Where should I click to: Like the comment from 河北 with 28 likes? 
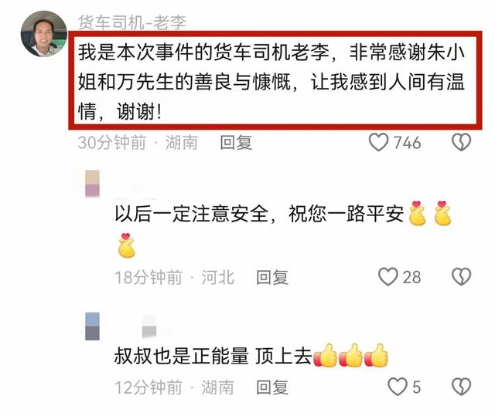pyautogui.click(x=388, y=277)
